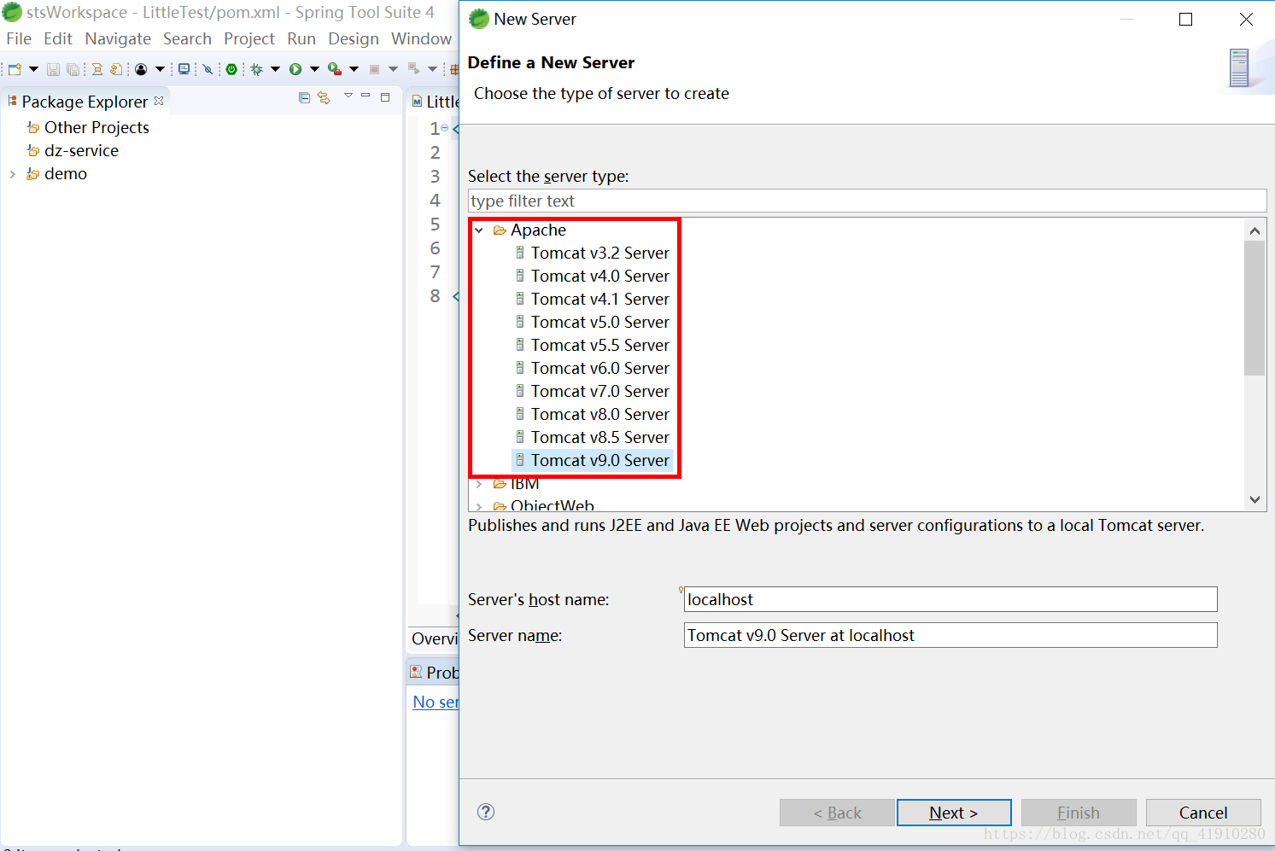Open the Navigate menu
Screen dimensions: 1275x851
(118, 38)
